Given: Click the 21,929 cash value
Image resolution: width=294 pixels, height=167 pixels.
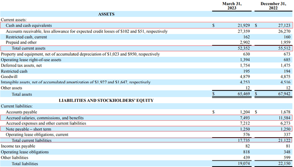Looking at the screenshot, I should point(244,25).
